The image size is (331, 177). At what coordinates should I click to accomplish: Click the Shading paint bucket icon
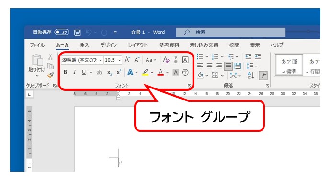[200, 76]
